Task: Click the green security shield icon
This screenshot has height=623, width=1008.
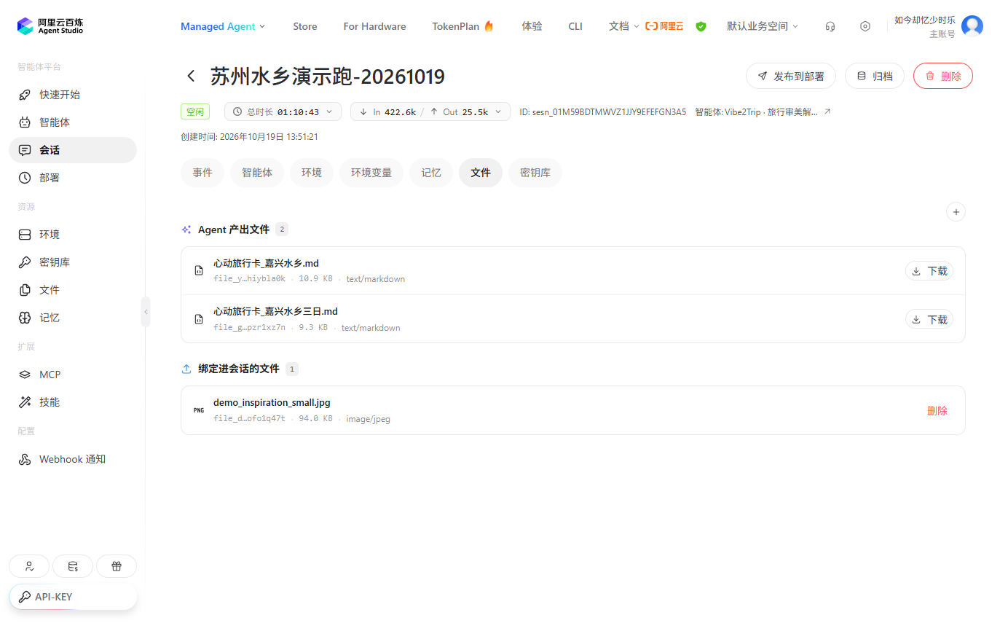Action: click(x=701, y=26)
